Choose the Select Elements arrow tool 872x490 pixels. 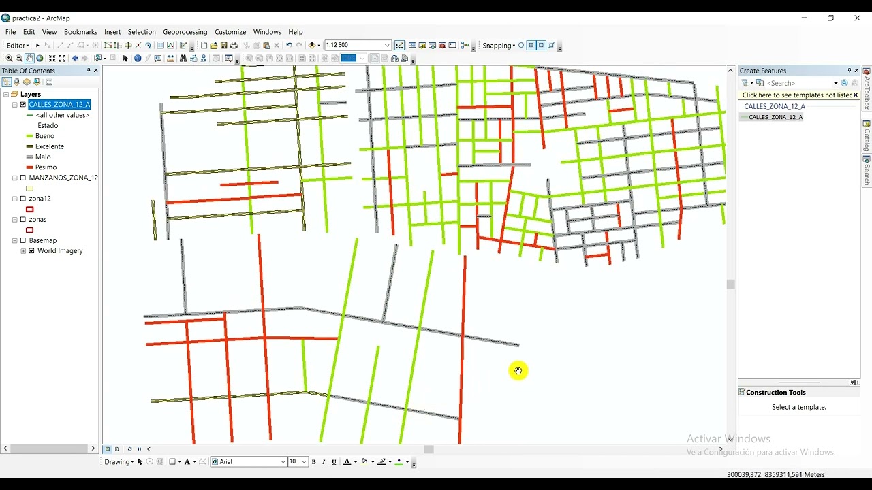125,59
